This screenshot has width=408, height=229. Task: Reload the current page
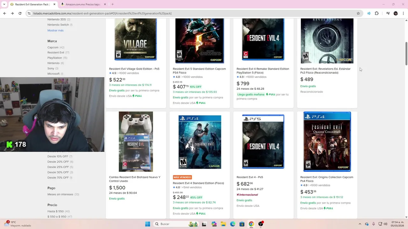pyautogui.click(x=20, y=13)
